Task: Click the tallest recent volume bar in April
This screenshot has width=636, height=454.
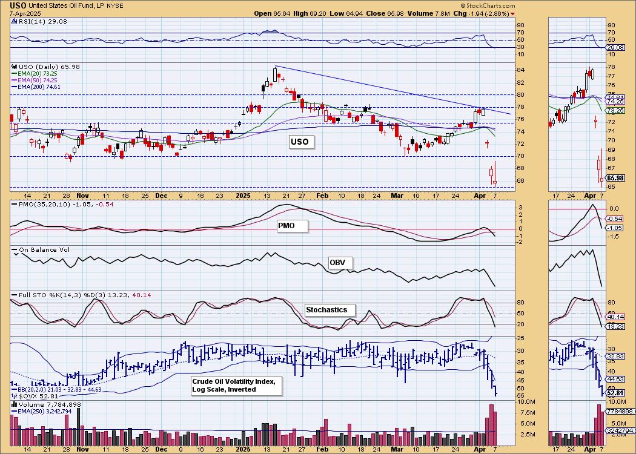Action: click(491, 425)
